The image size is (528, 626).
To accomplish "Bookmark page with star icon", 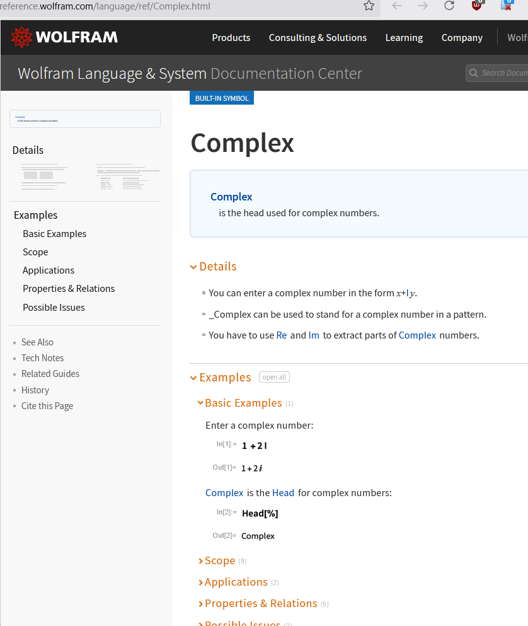I will 369,6.
